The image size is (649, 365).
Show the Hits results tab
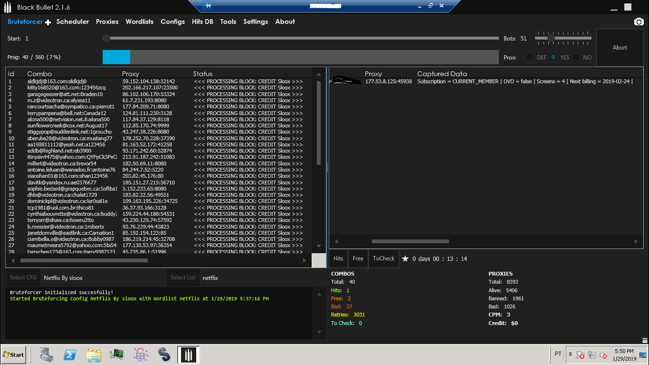338,259
